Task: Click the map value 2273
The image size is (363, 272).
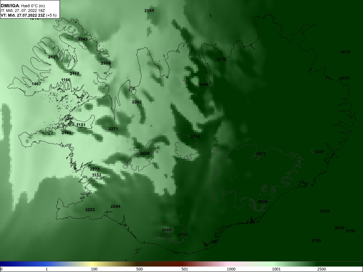Action: coord(95,169)
